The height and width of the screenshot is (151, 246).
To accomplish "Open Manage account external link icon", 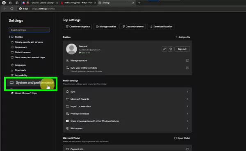I will (x=187, y=61).
